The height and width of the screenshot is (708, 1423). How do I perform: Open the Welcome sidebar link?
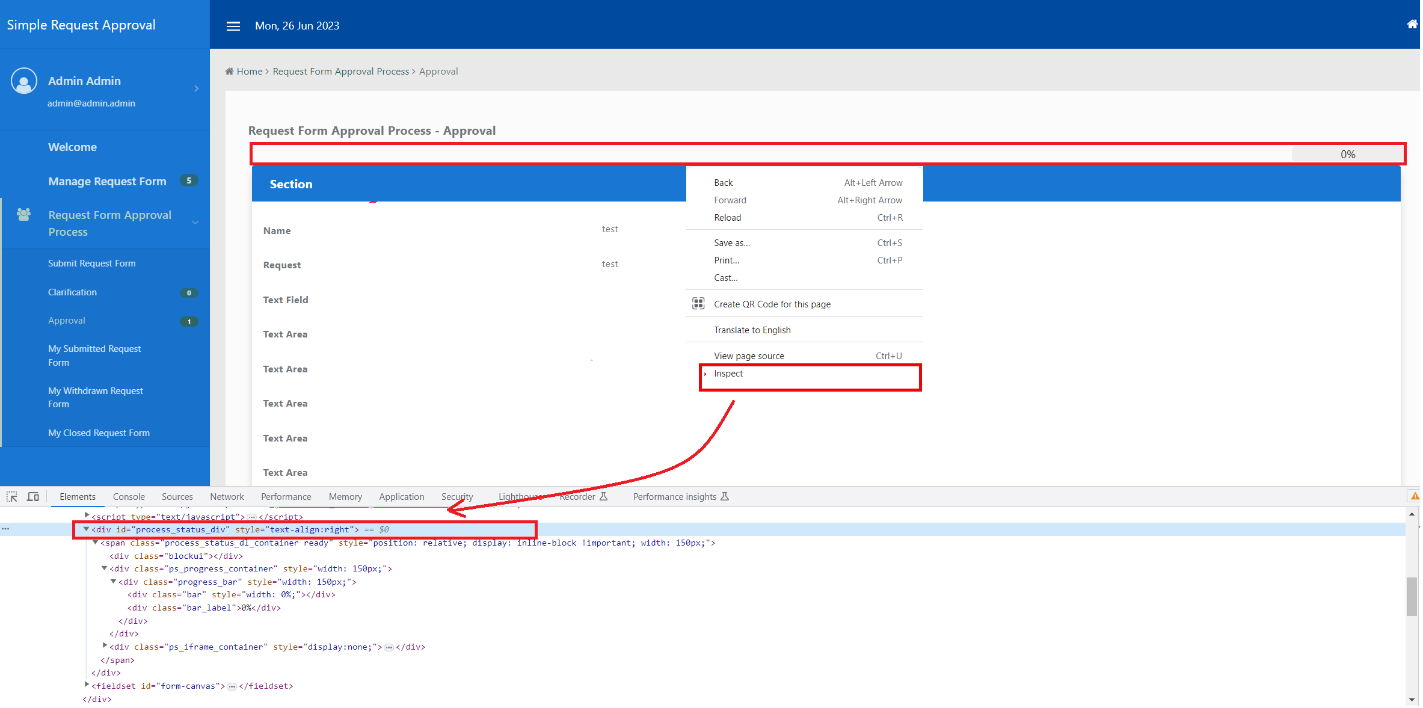72,147
